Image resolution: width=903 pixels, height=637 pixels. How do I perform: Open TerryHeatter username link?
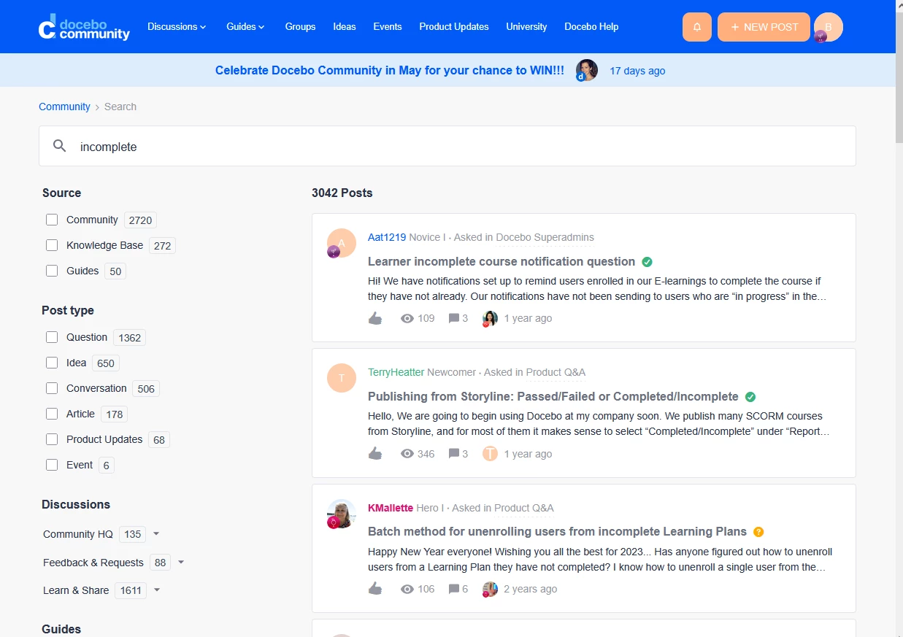[x=396, y=372]
